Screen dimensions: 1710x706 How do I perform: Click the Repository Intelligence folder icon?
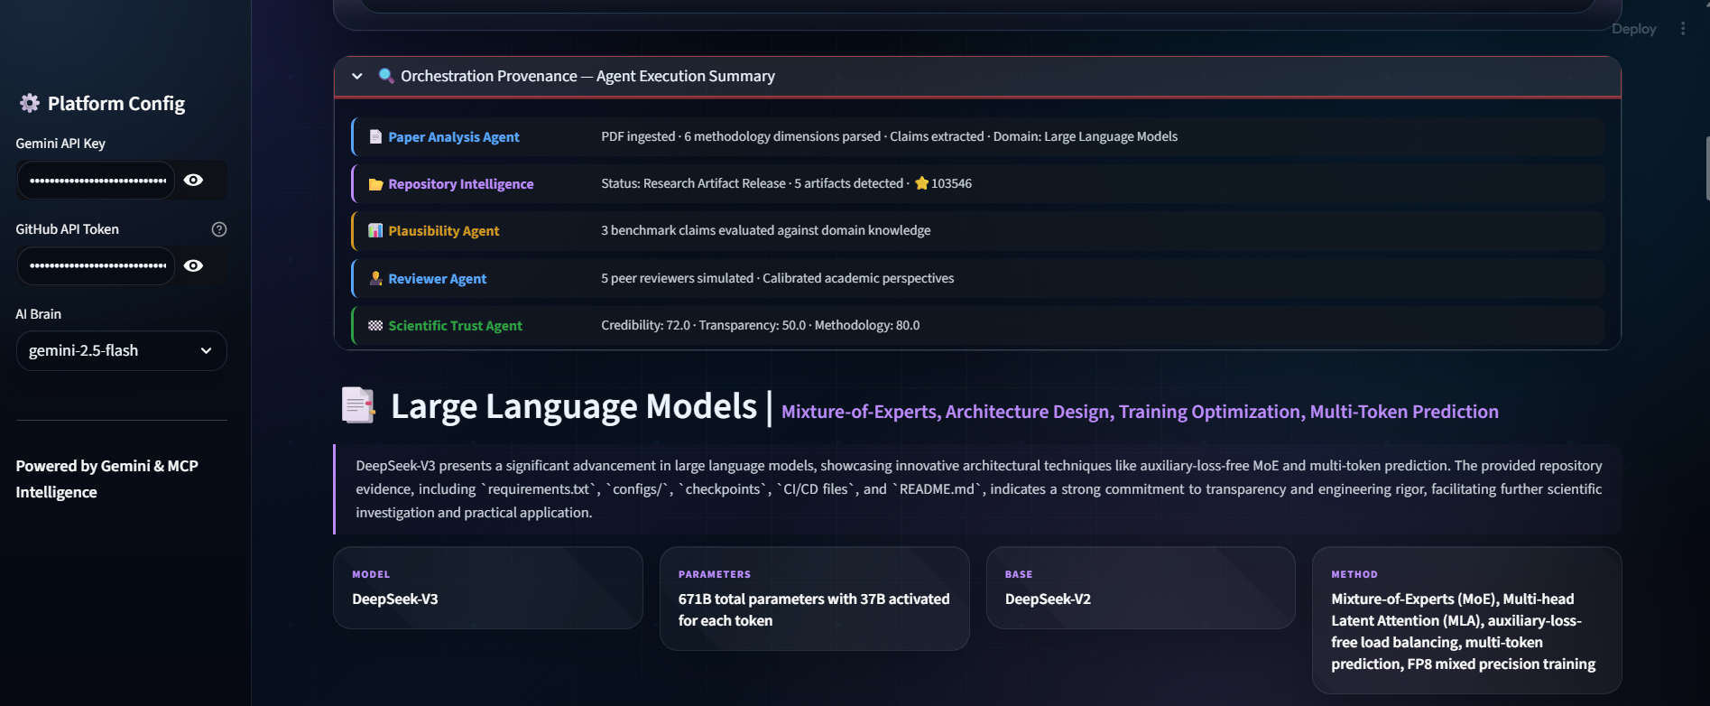click(375, 184)
